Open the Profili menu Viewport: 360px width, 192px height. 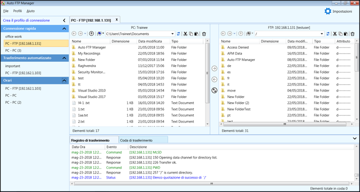tap(17, 11)
